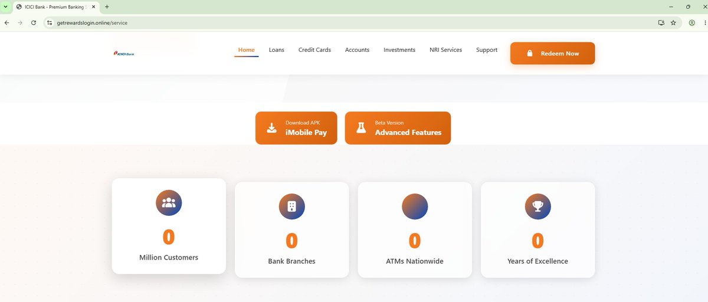Click the Million Customers people icon
The width and height of the screenshot is (708, 302).
click(169, 202)
